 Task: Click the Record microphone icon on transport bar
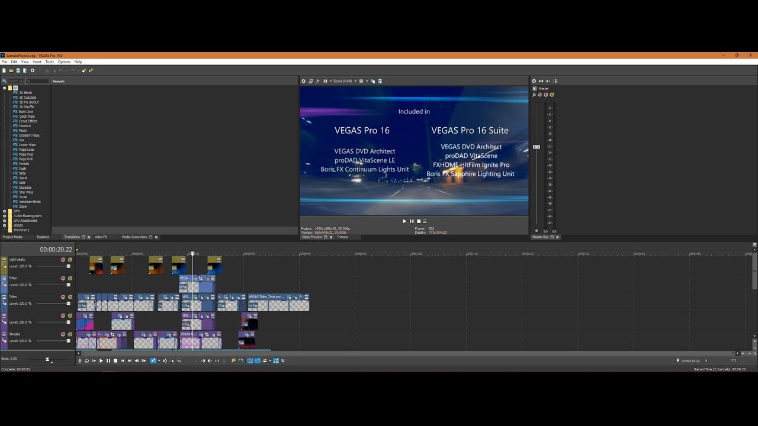[79, 360]
